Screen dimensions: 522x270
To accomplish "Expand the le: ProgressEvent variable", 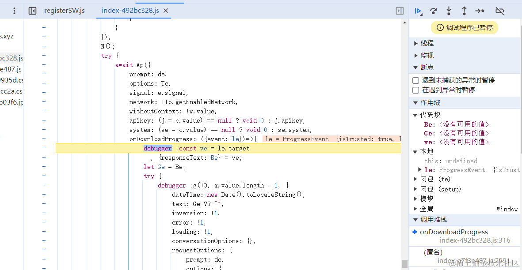I will [x=419, y=170].
